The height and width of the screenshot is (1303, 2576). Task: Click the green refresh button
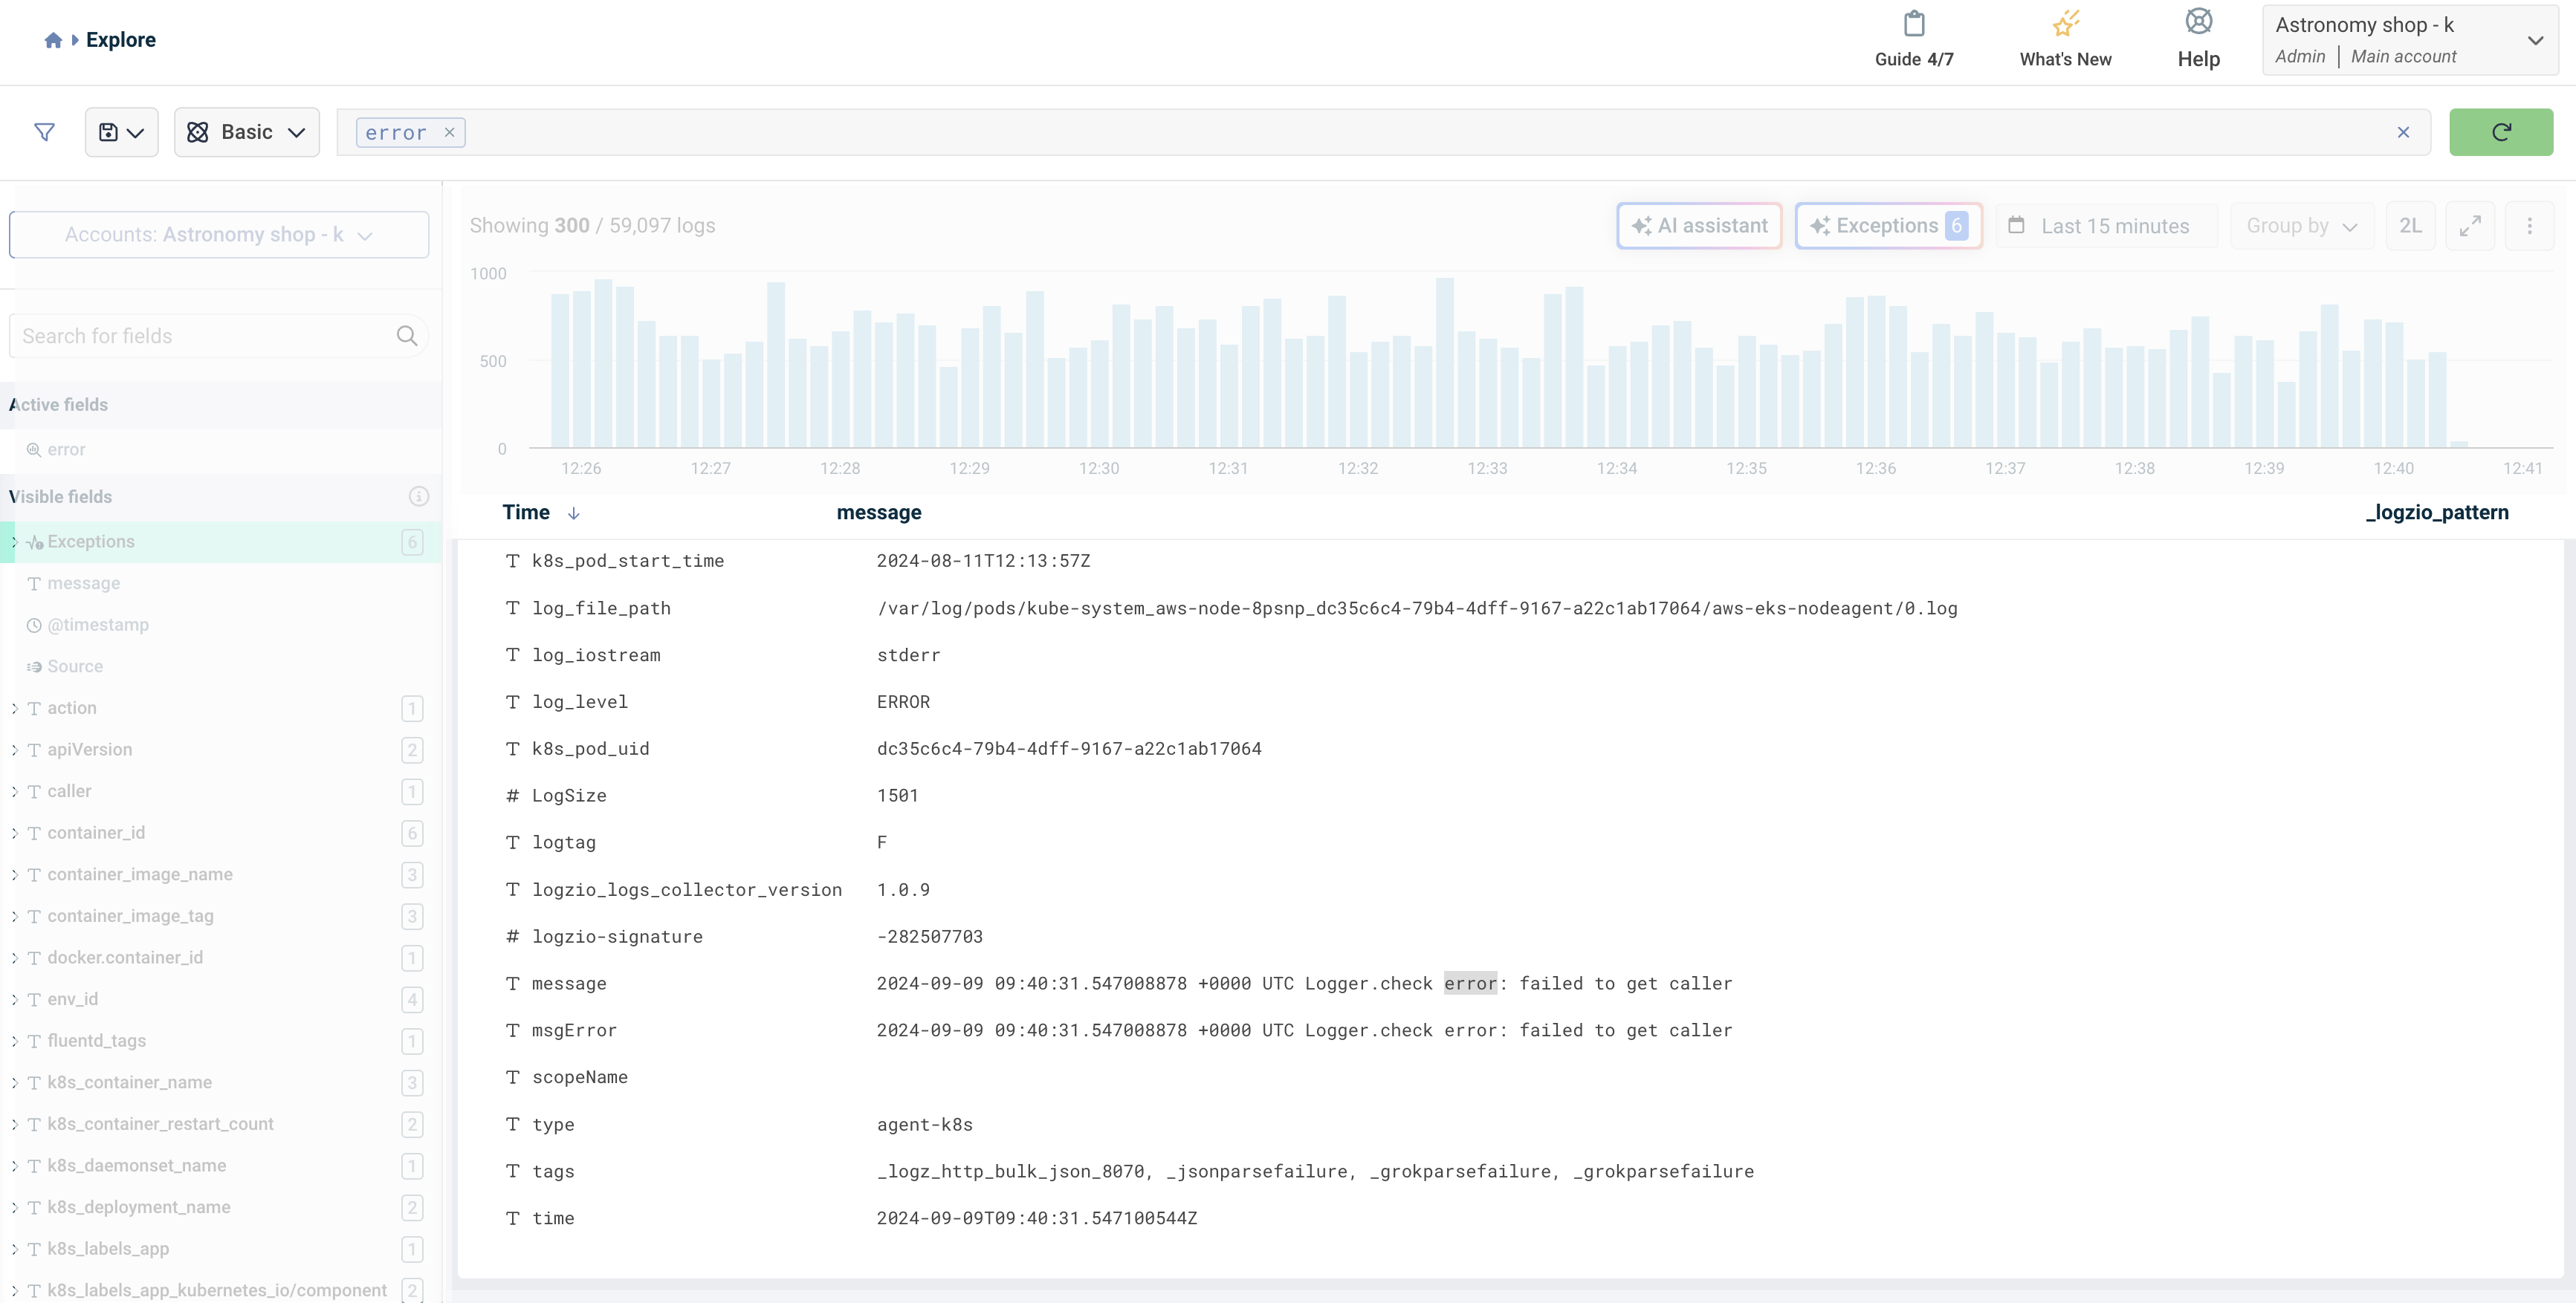click(2500, 132)
